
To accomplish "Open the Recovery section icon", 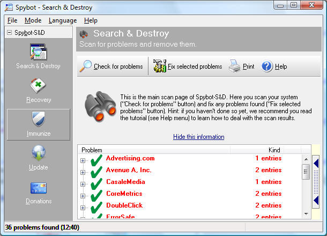I will (x=39, y=86).
